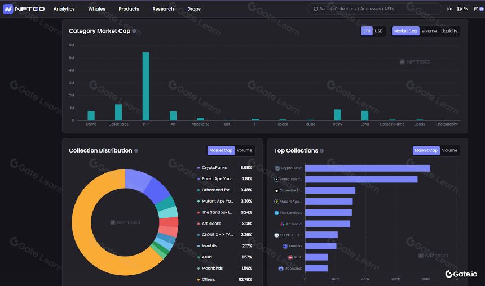Click Azuki icon in Top Collections
The width and height of the screenshot is (485, 286).
point(290,257)
